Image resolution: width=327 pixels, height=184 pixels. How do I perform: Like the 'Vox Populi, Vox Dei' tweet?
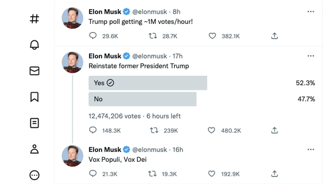[211, 174]
